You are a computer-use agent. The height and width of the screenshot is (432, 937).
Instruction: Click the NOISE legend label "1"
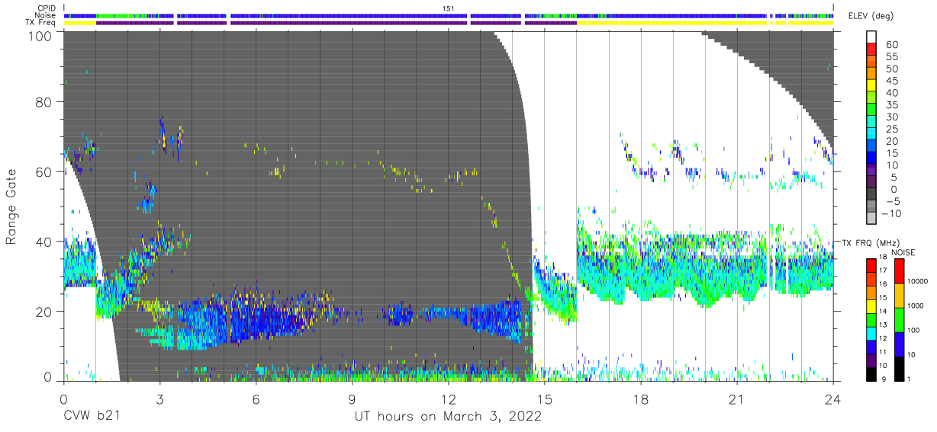click(x=909, y=379)
